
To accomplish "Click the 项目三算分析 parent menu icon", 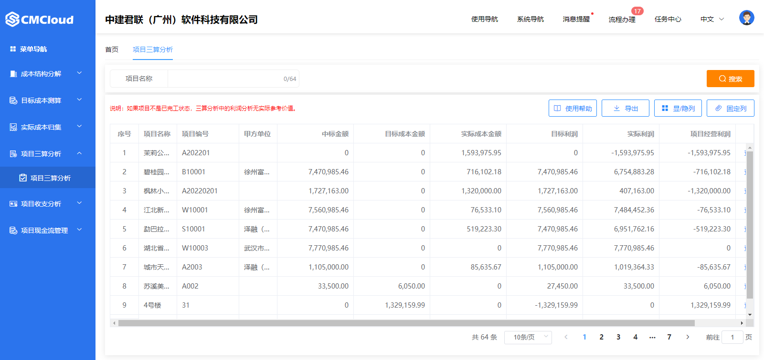I will coord(13,154).
